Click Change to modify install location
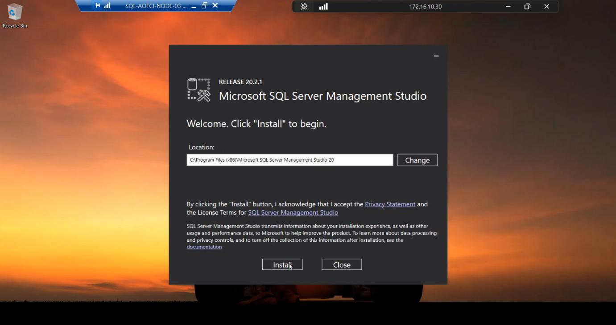616x325 pixels. click(418, 160)
